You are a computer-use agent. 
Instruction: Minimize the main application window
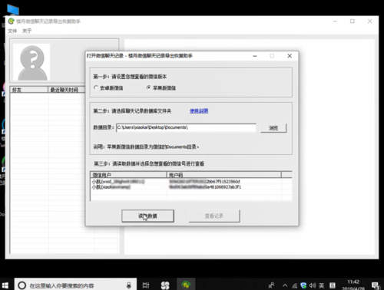335,21
